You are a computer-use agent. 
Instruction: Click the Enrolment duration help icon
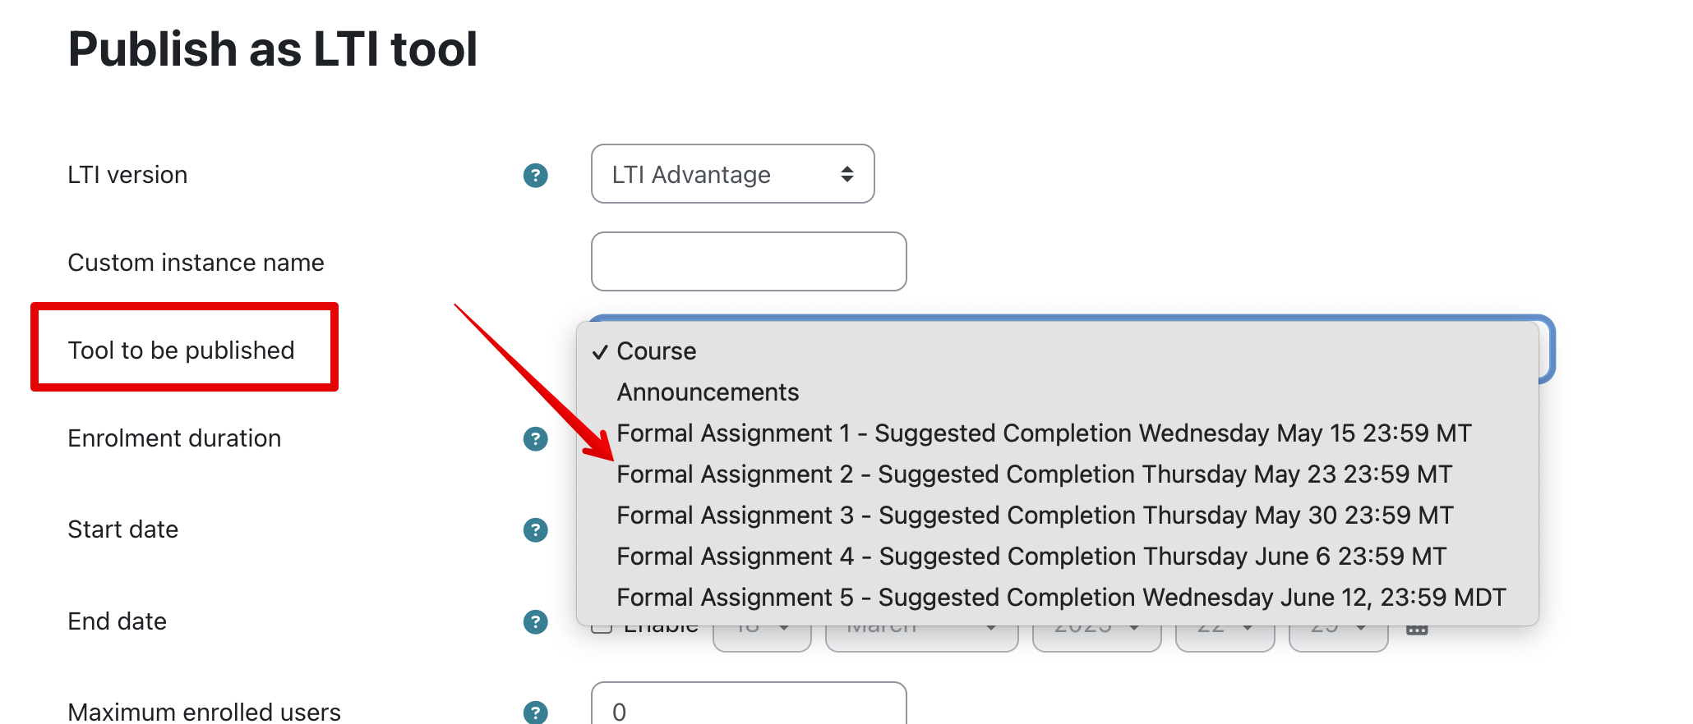pos(535,438)
